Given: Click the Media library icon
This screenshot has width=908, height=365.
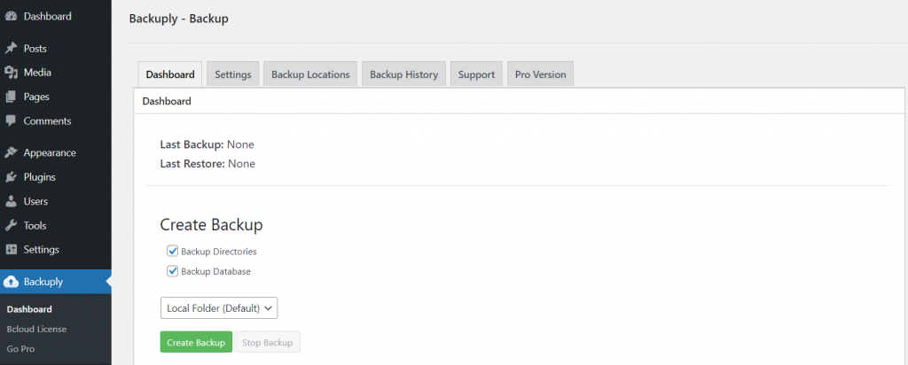Looking at the screenshot, I should 11,73.
